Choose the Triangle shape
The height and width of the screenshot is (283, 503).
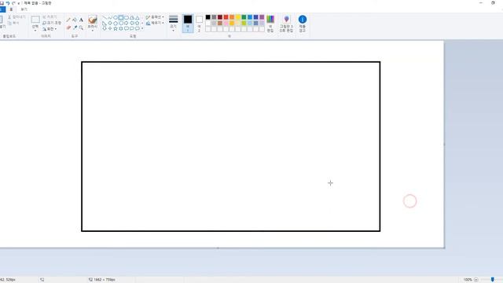138,17
